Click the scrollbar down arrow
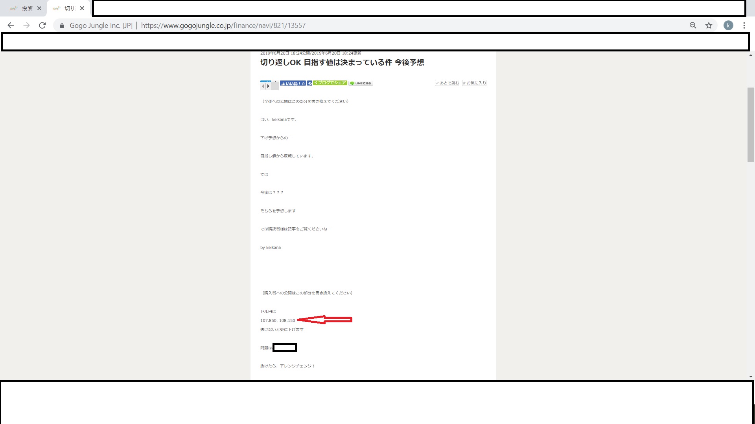 751,376
